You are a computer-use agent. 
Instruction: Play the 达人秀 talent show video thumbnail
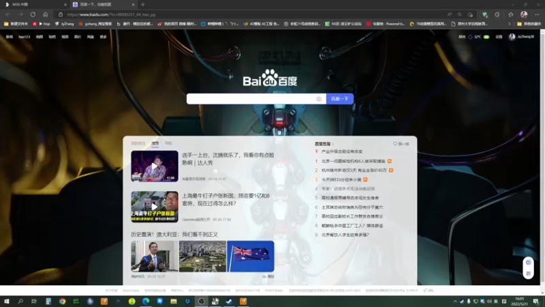point(155,166)
